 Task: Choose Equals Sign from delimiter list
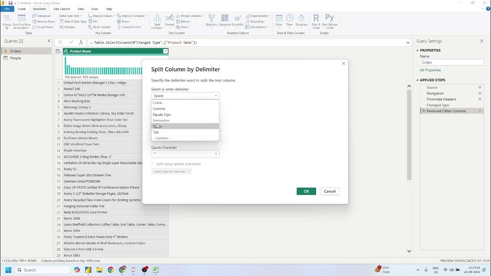[185, 114]
